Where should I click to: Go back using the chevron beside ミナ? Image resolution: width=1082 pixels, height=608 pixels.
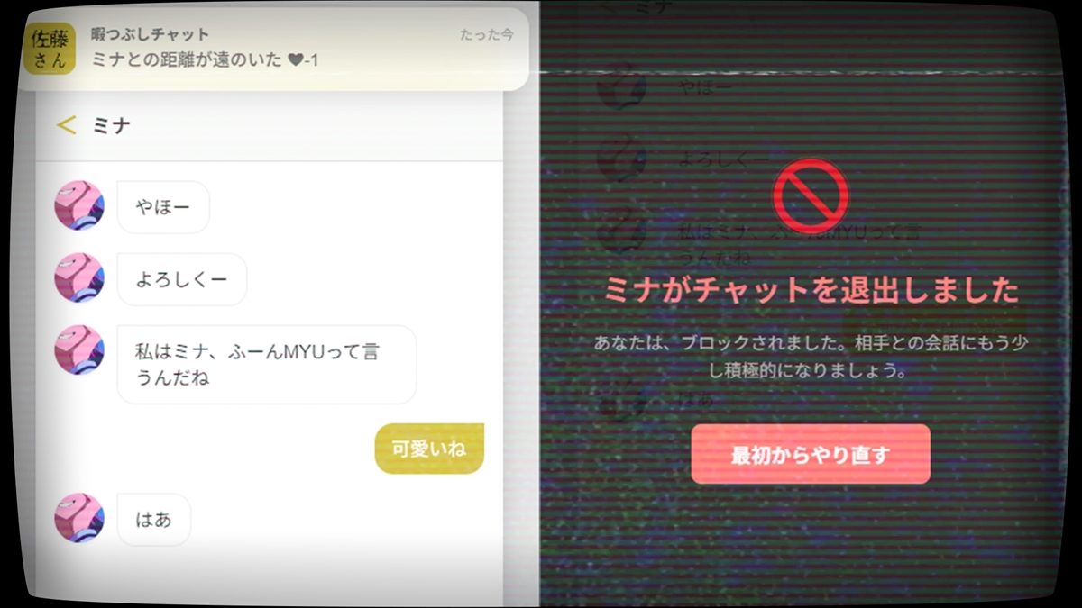[66, 125]
